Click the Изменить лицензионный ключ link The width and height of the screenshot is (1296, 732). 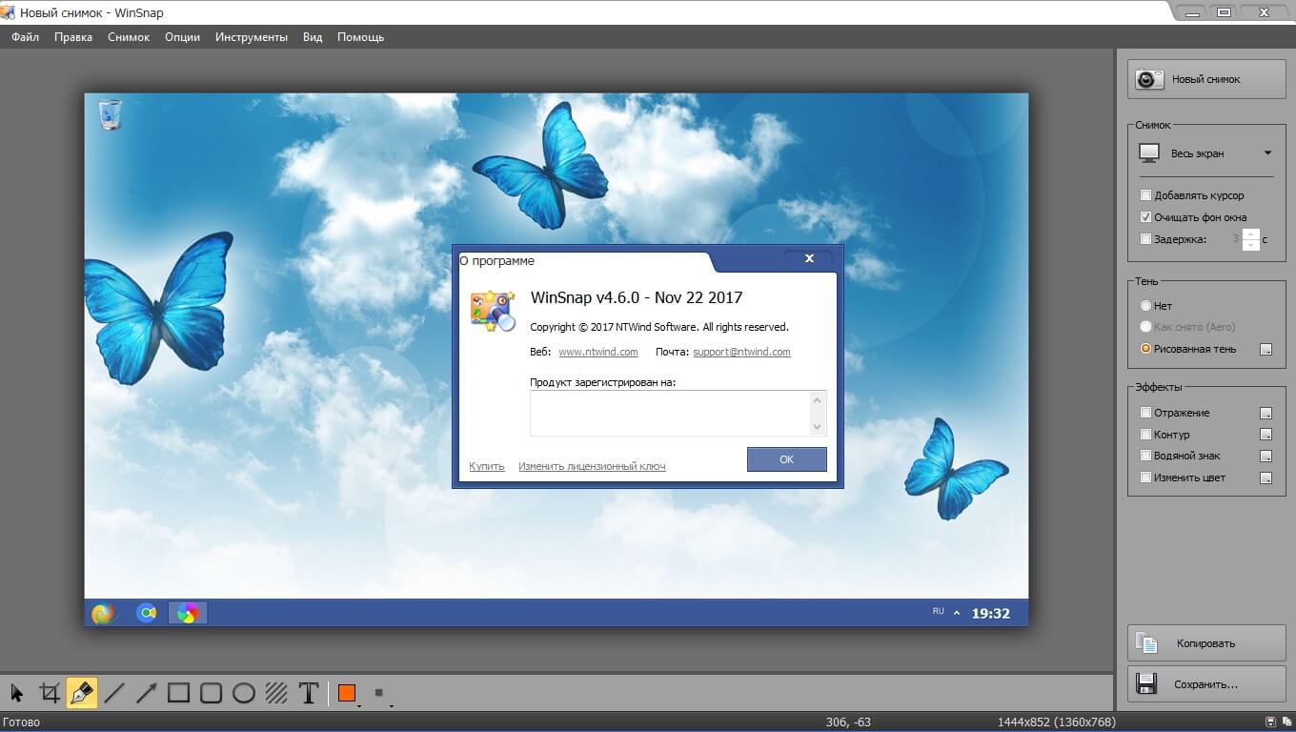592,466
